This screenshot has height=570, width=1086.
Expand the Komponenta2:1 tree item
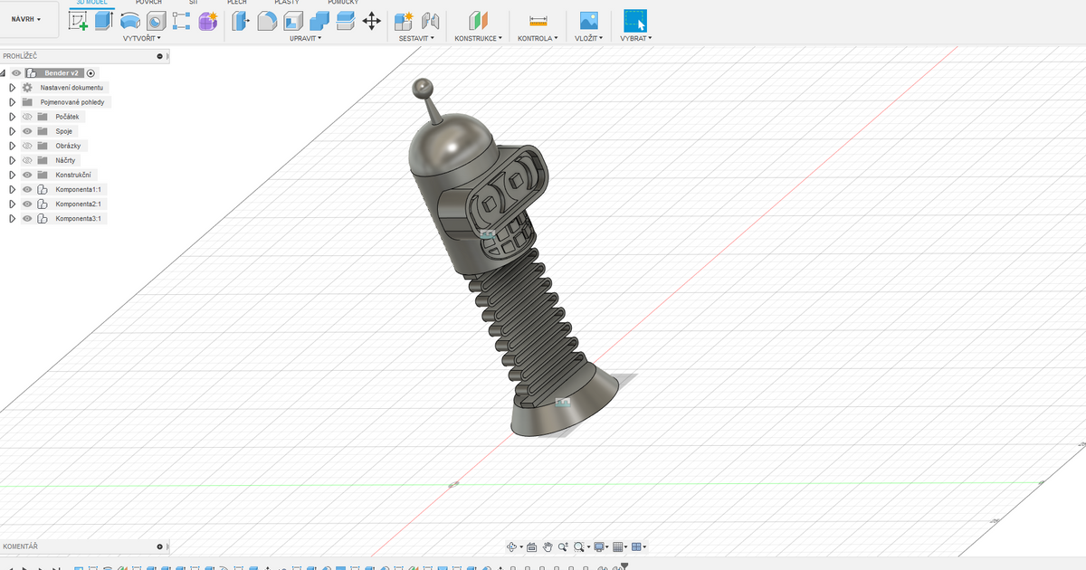tap(12, 204)
